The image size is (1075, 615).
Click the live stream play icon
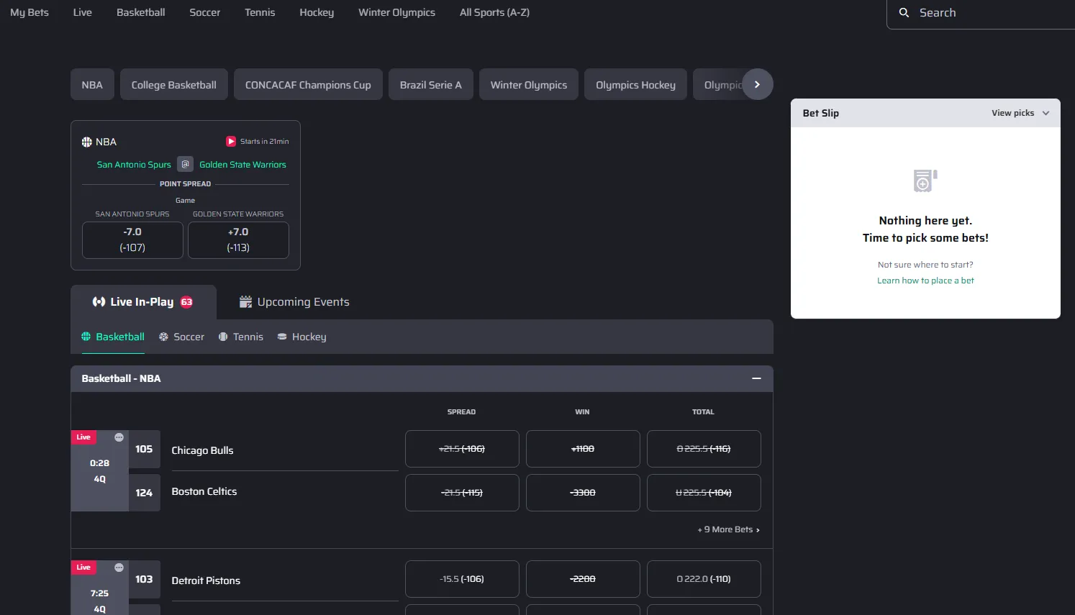click(x=231, y=142)
